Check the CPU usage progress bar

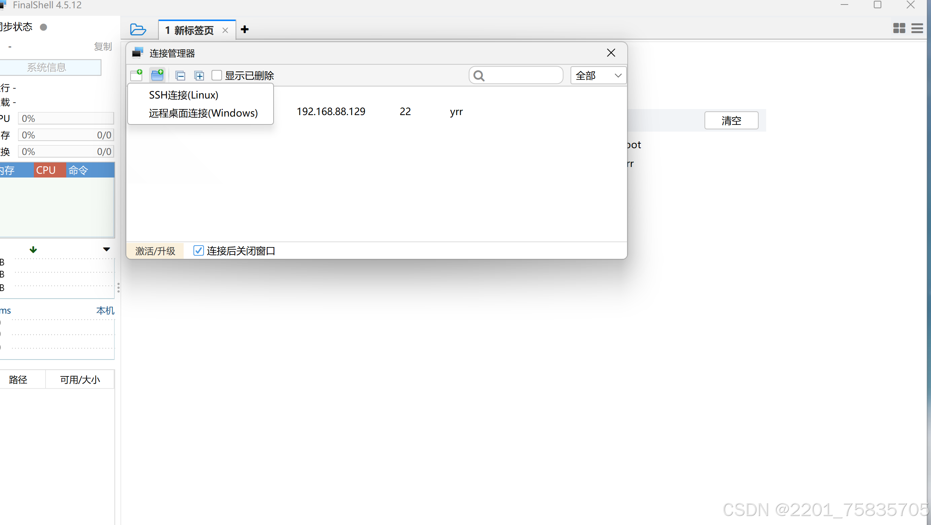pyautogui.click(x=66, y=118)
